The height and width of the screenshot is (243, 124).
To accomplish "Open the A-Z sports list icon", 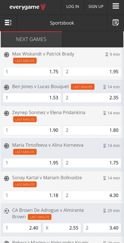I will pos(8,23).
